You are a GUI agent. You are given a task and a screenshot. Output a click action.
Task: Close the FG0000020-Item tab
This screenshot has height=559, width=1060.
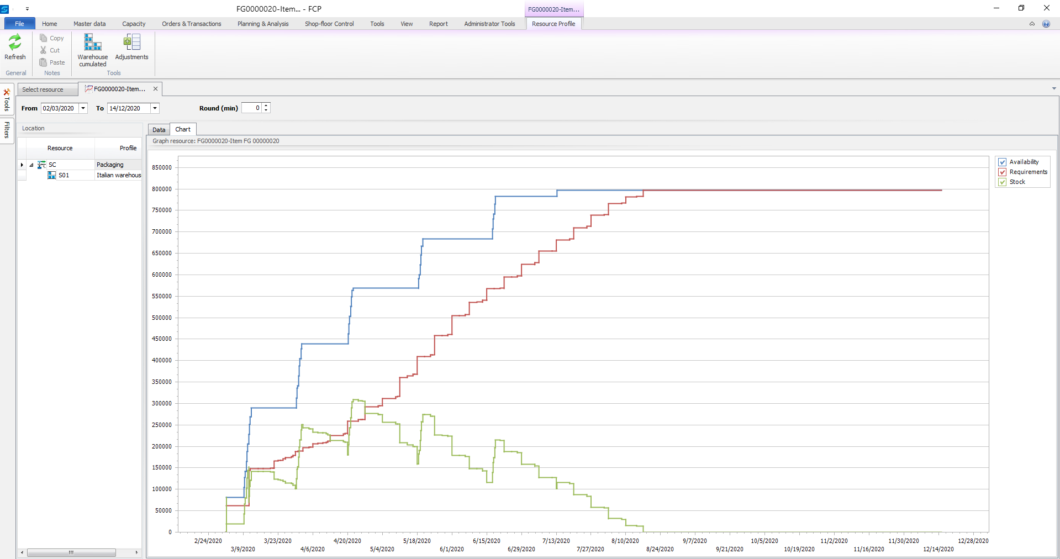[155, 89]
